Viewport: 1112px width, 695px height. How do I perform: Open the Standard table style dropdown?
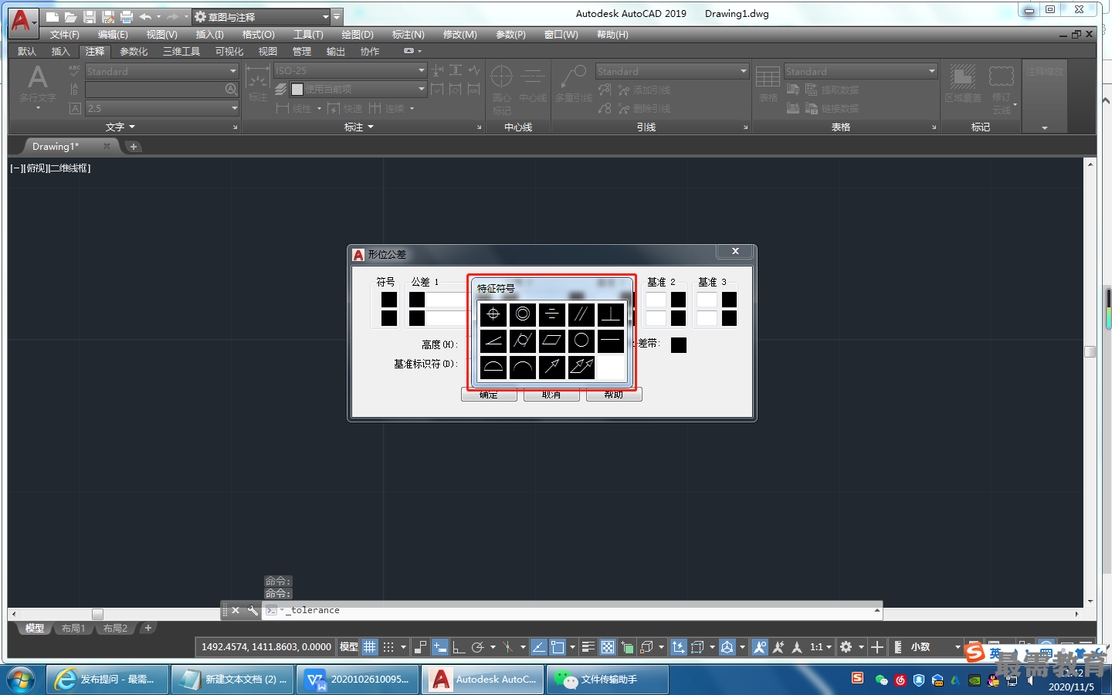[861, 71]
